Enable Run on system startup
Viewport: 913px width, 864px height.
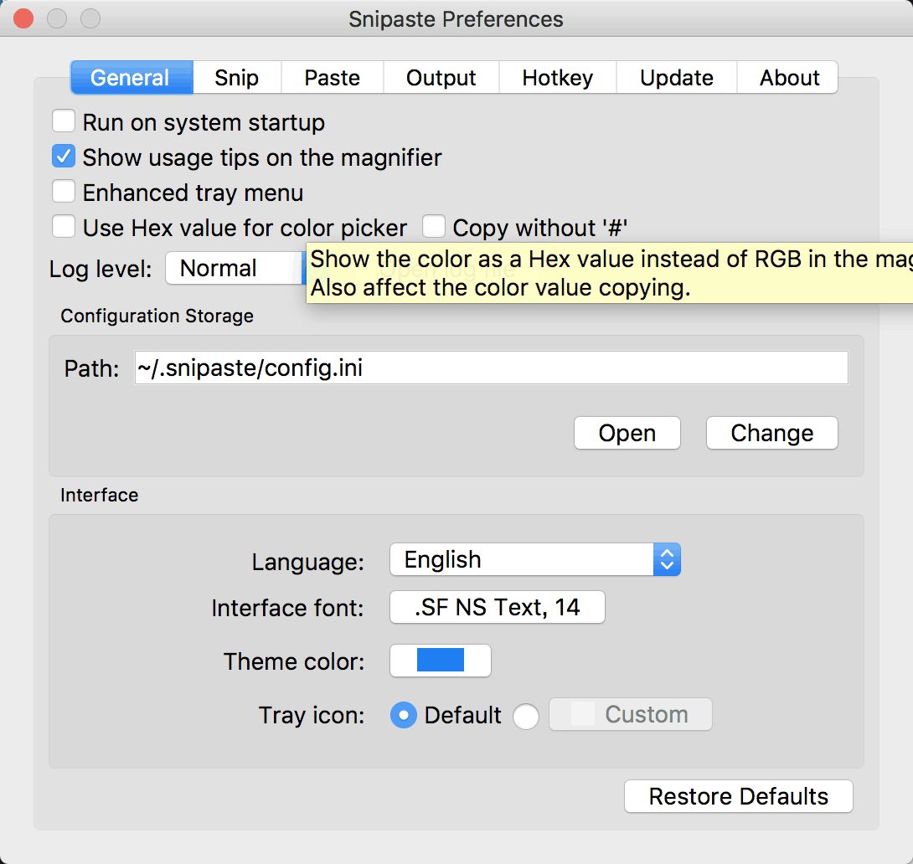pyautogui.click(x=64, y=121)
